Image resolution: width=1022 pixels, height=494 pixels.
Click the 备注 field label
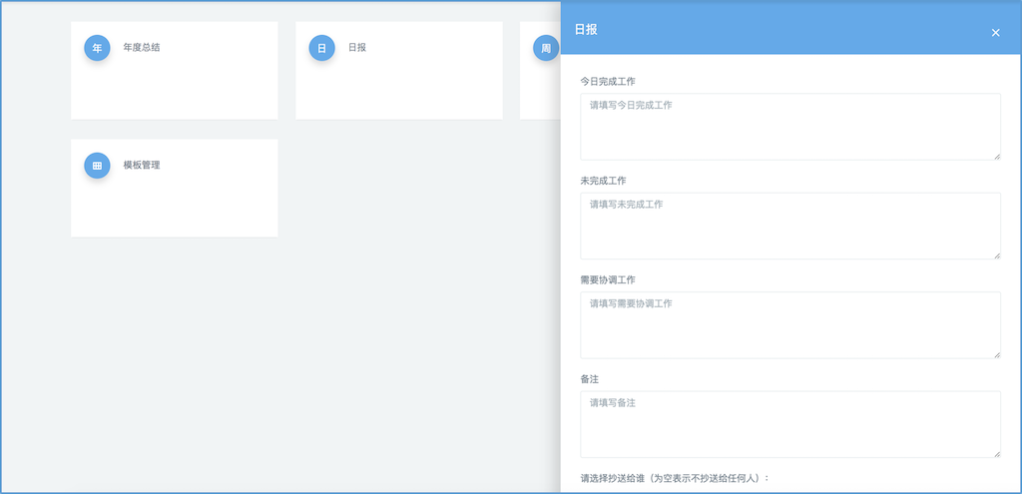(589, 378)
